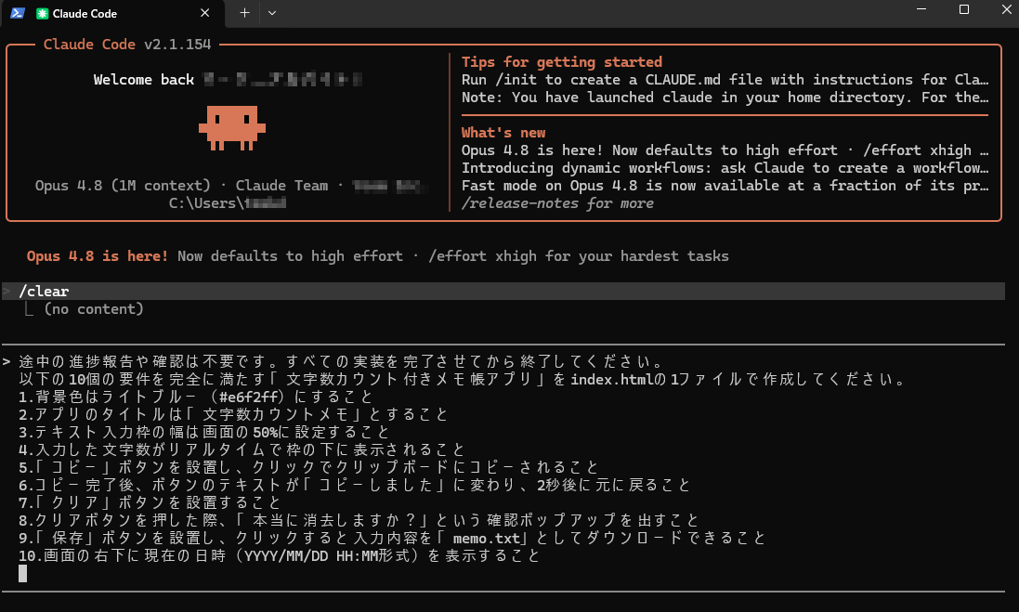The height and width of the screenshot is (612, 1019).
Task: Click orange 'Opus 4.8 is here!' banner text
Action: pos(98,256)
